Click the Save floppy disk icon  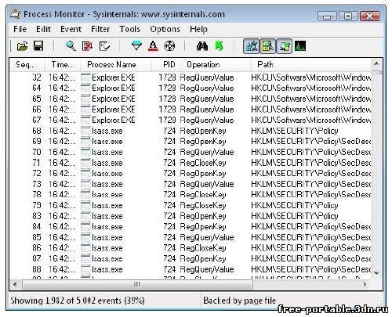click(38, 46)
